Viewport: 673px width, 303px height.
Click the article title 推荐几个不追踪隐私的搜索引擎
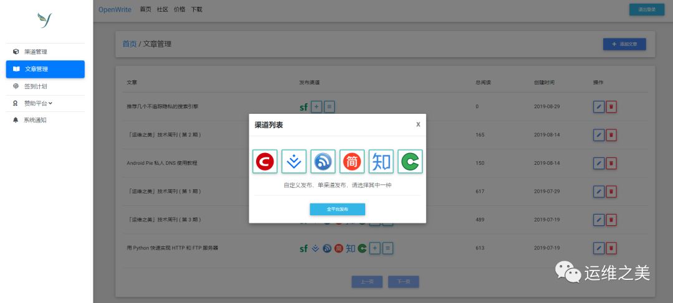[162, 107]
